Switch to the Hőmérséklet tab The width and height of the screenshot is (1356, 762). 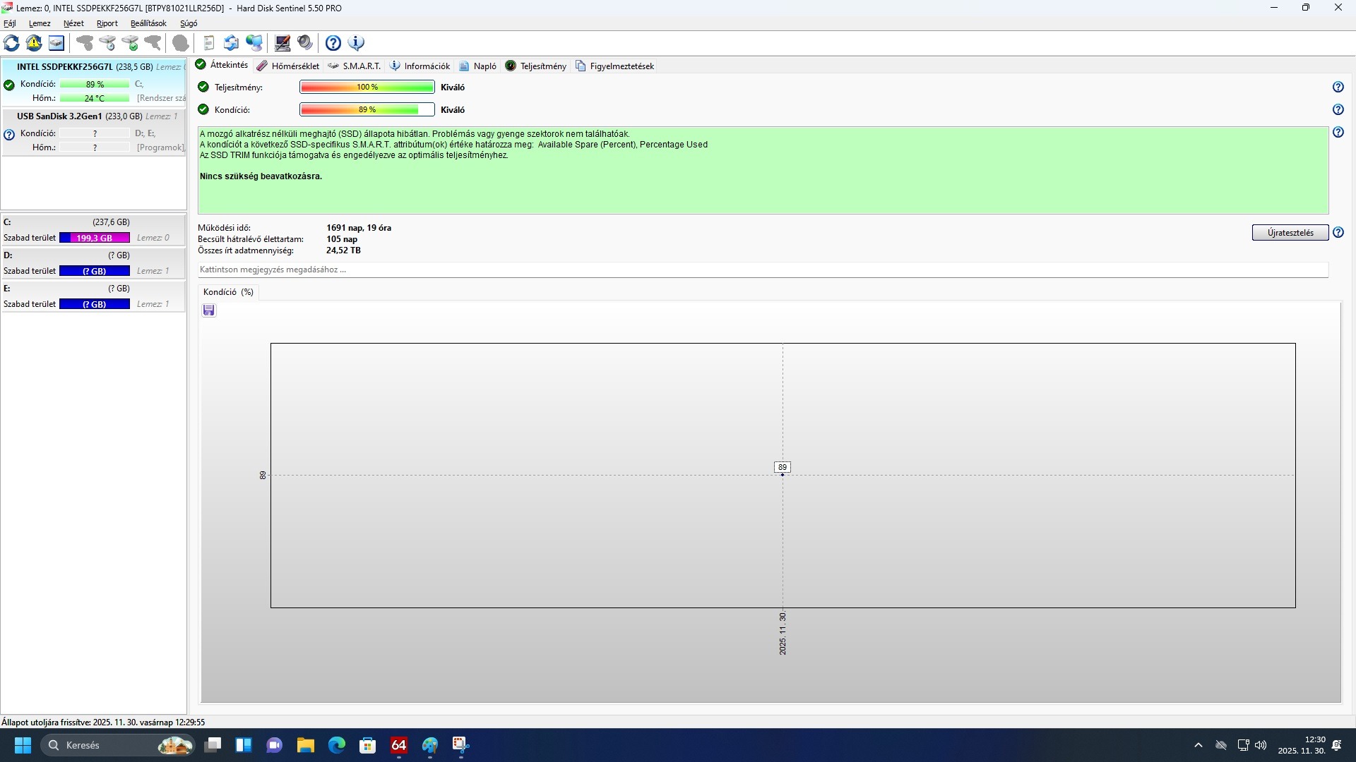288,66
